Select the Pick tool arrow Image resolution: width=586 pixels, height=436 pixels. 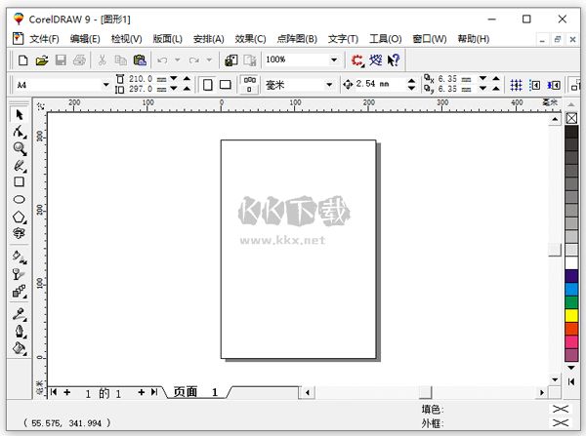(20, 115)
